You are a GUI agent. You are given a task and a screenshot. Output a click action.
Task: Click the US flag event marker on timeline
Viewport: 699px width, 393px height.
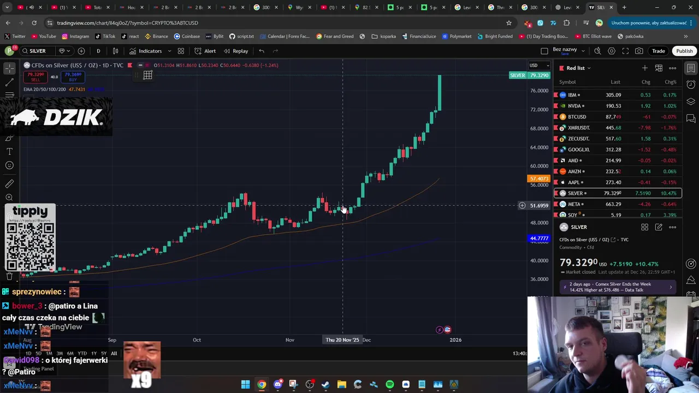pyautogui.click(x=447, y=330)
